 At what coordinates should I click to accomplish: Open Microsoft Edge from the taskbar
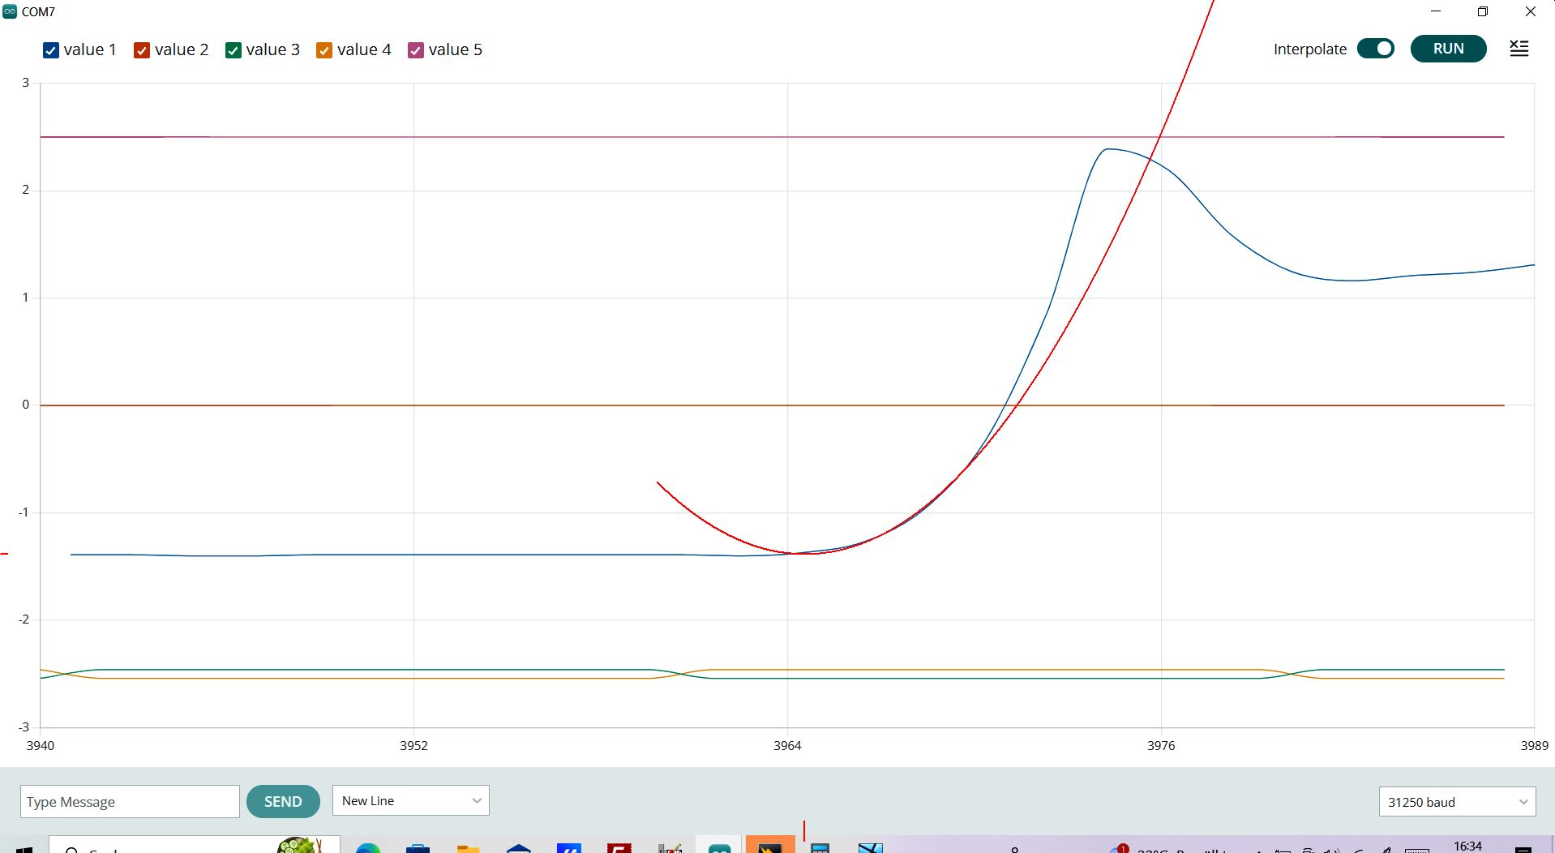[x=368, y=848]
